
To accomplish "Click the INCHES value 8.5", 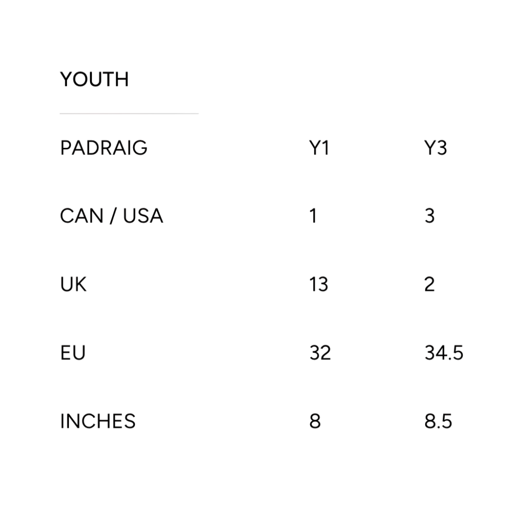I will click(438, 421).
